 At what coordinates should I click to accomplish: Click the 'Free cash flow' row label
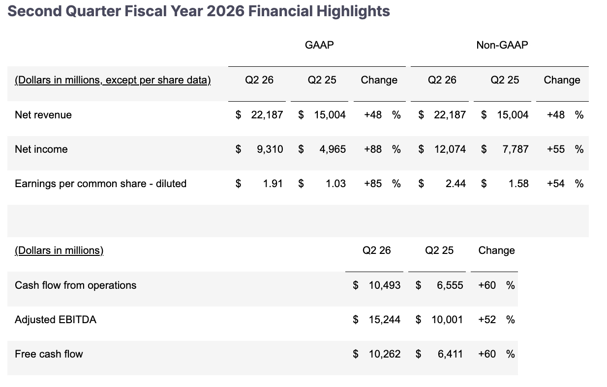49,354
